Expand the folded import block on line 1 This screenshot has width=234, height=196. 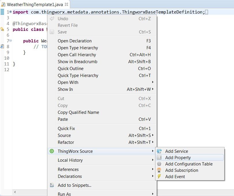pyautogui.click(x=10, y=12)
